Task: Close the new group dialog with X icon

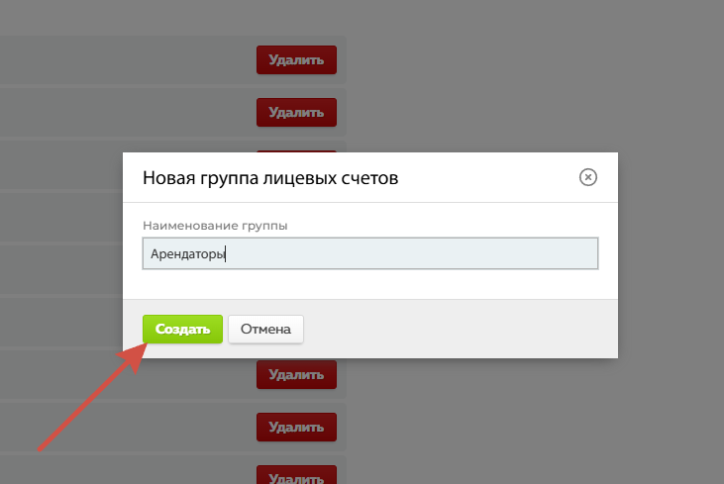Action: pyautogui.click(x=587, y=177)
